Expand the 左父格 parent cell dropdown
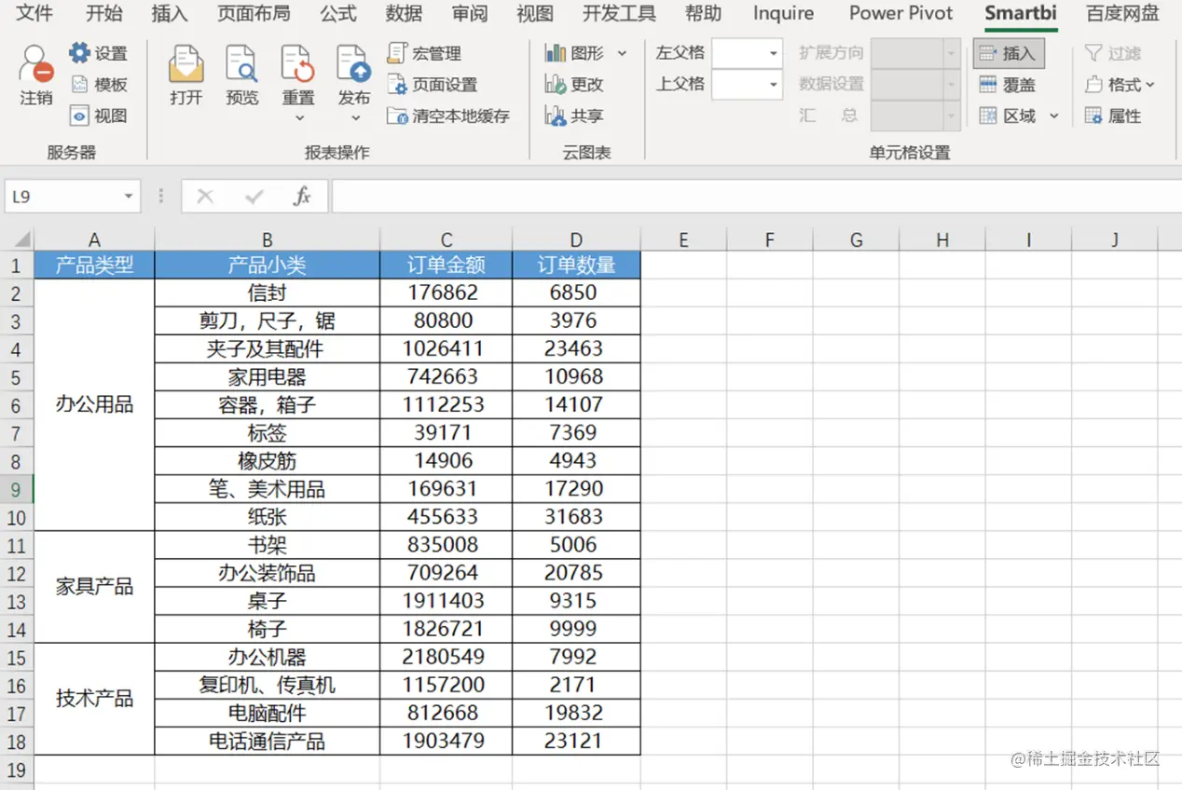The width and height of the screenshot is (1182, 790). pos(773,53)
